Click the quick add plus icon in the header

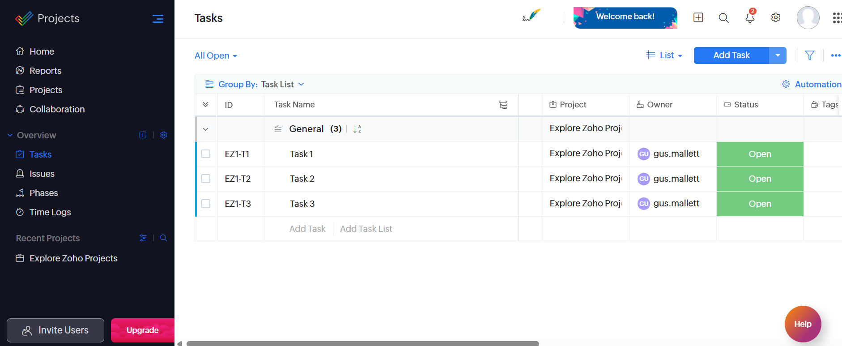click(x=698, y=17)
